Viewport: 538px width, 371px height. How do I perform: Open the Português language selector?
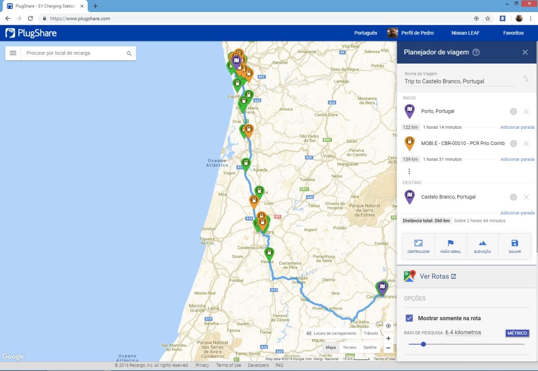tap(365, 33)
